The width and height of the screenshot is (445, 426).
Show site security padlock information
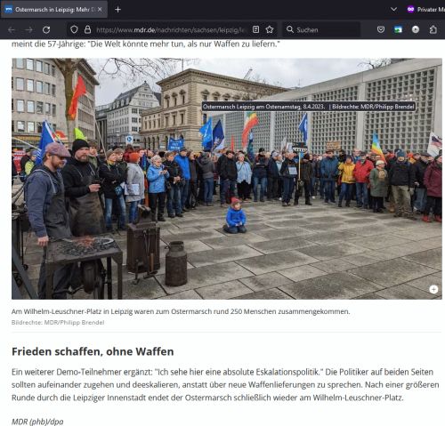tap(87, 29)
